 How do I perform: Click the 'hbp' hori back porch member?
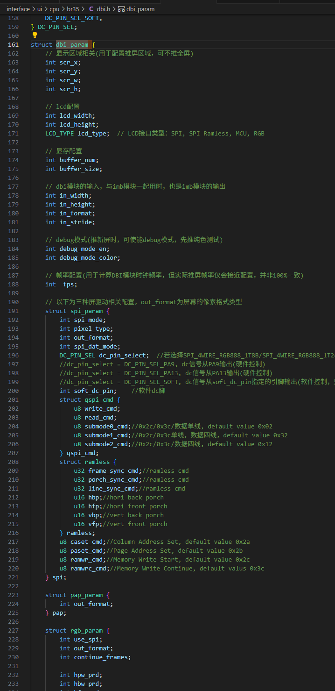[x=94, y=498]
